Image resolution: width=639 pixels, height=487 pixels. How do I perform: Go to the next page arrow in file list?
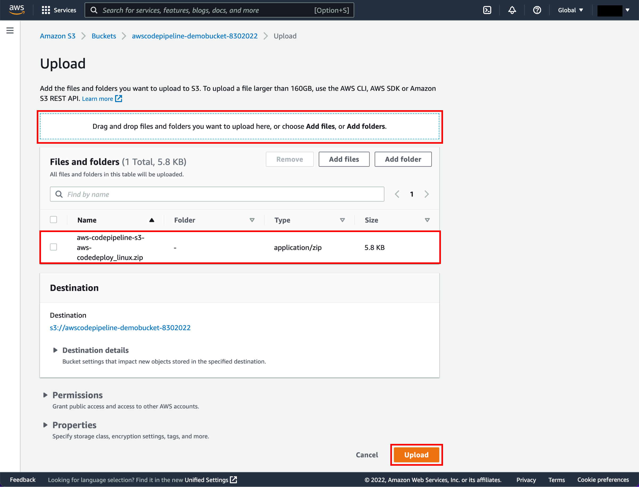point(427,194)
